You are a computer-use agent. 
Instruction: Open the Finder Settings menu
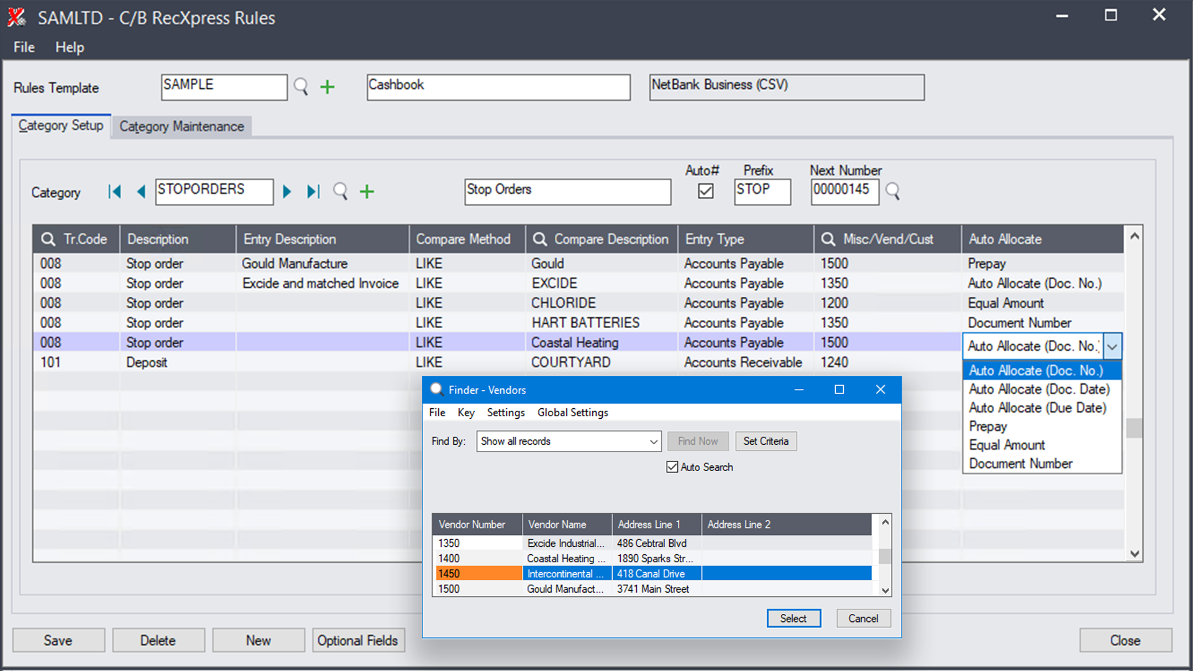(x=506, y=413)
